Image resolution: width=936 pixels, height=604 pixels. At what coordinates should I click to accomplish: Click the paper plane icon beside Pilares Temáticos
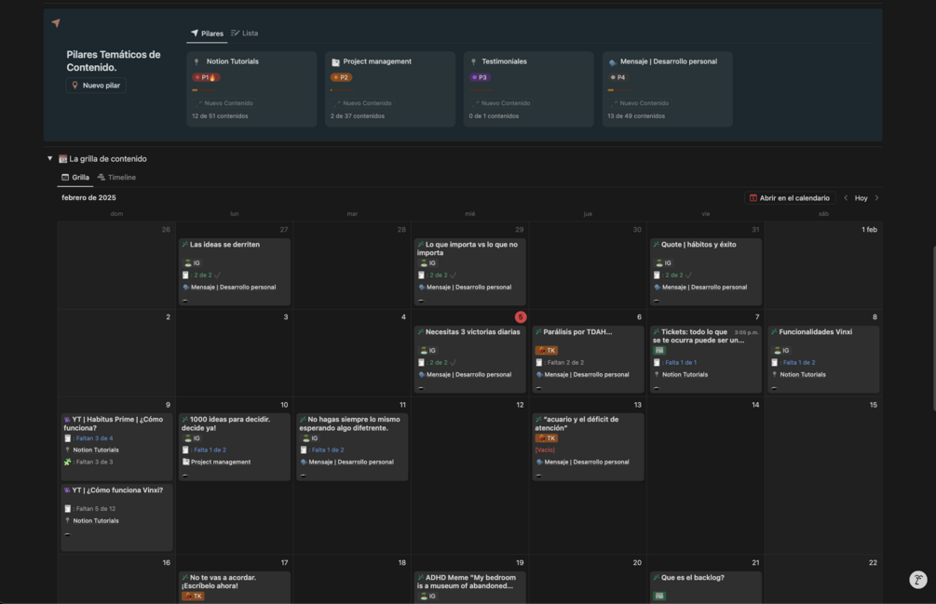point(56,23)
